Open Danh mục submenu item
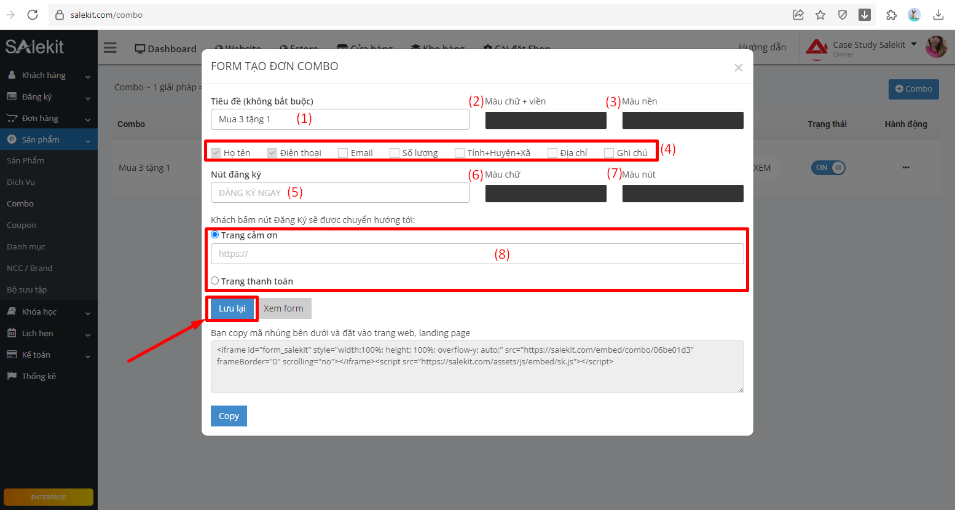The height and width of the screenshot is (510, 955). [x=26, y=246]
